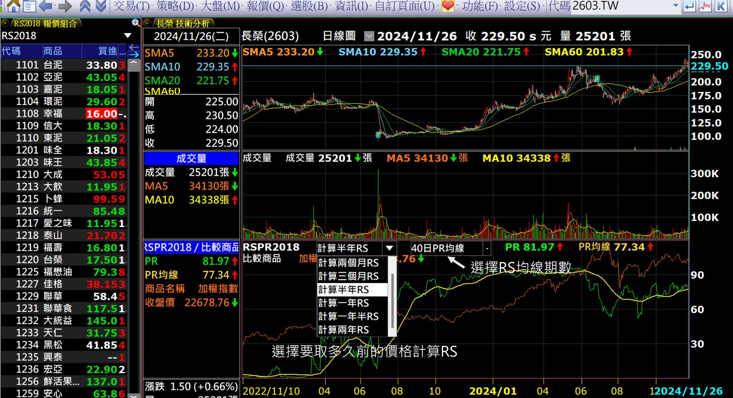Click the K-line chart icon
The width and height of the screenshot is (733, 398).
[x=721, y=6]
